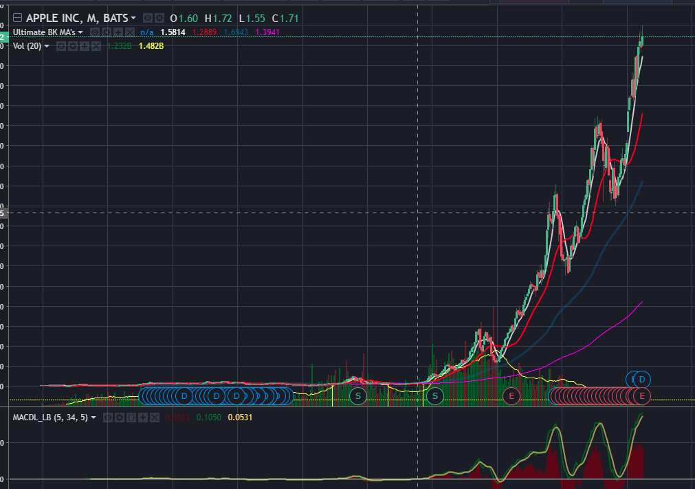Click the first green S split marker

pyautogui.click(x=358, y=396)
